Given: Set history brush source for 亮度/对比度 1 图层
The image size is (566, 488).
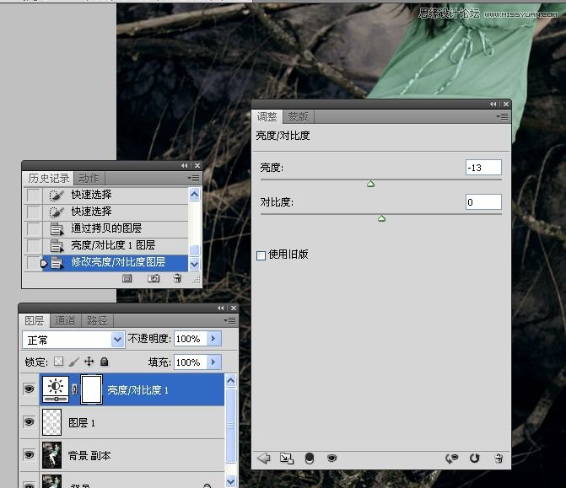Looking at the screenshot, I should [34, 245].
